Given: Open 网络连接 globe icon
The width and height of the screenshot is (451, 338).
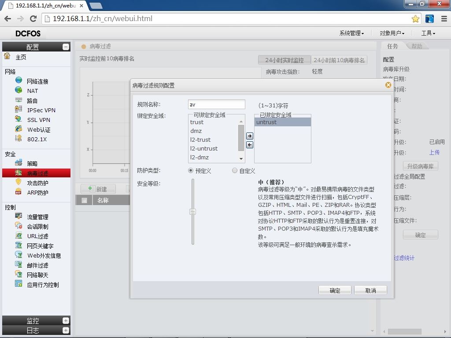Looking at the screenshot, I should pyautogui.click(x=18, y=80).
